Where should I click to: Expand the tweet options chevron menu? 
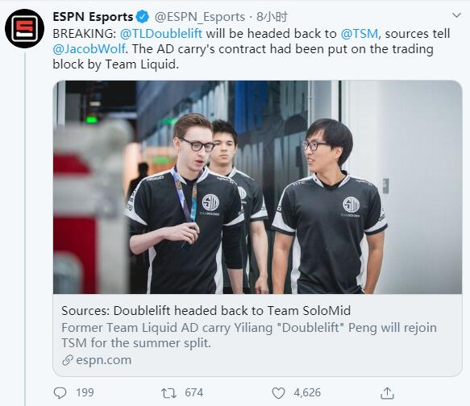[456, 15]
